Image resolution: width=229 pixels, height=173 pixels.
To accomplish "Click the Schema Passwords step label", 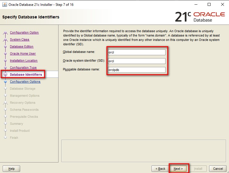I will tap(24, 110).
